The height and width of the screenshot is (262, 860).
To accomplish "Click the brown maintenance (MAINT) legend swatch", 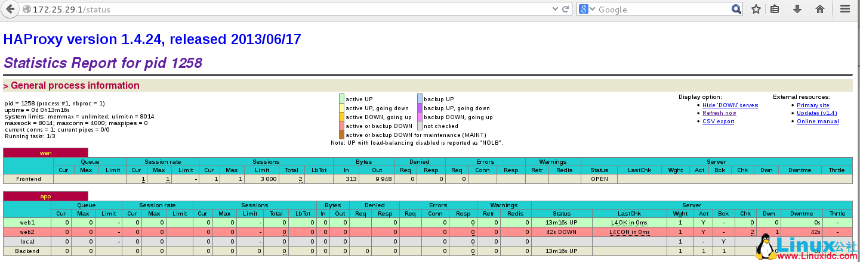I will pyautogui.click(x=341, y=135).
